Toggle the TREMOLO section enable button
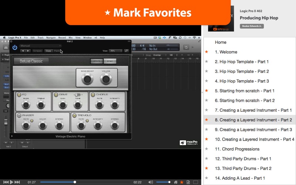 click(74, 115)
